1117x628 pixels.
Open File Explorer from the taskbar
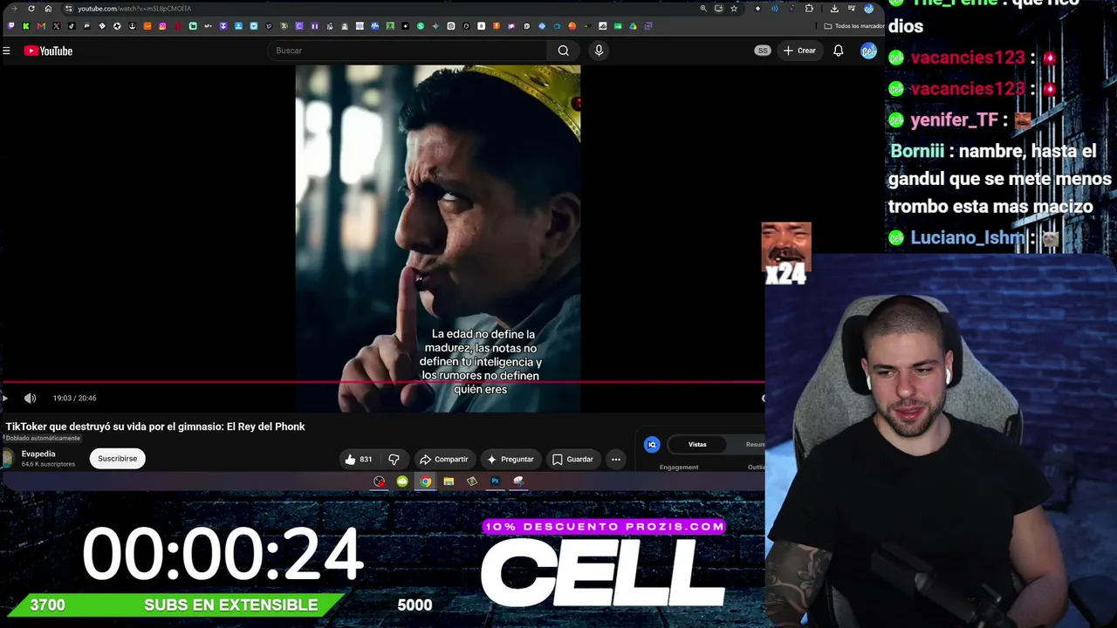(x=449, y=481)
